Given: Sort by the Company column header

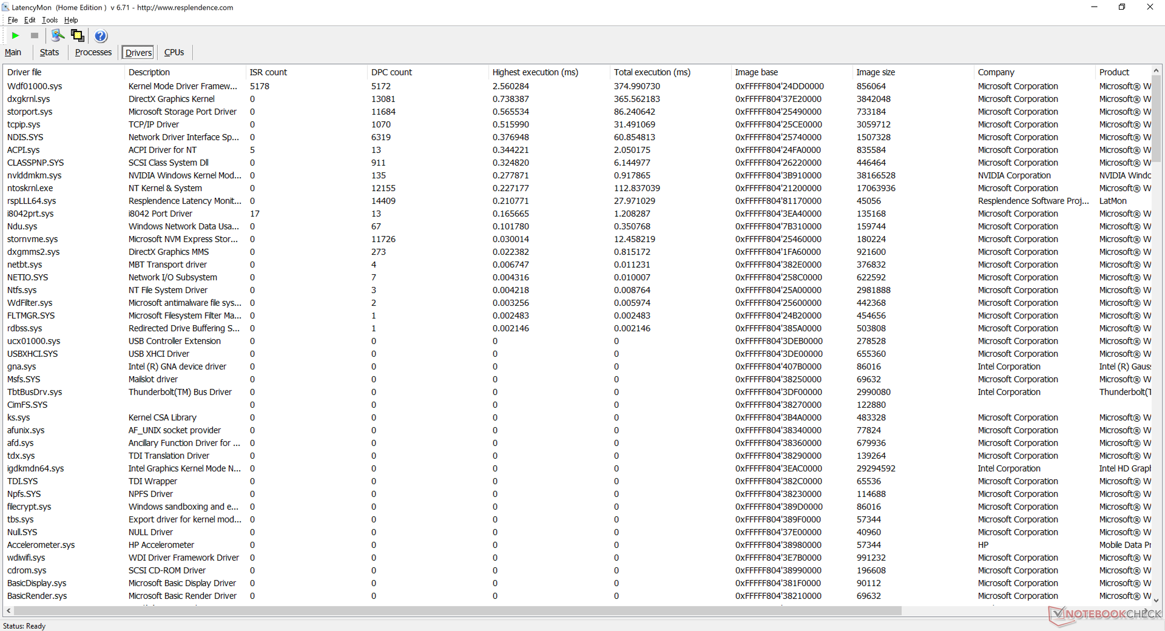Looking at the screenshot, I should [1034, 72].
